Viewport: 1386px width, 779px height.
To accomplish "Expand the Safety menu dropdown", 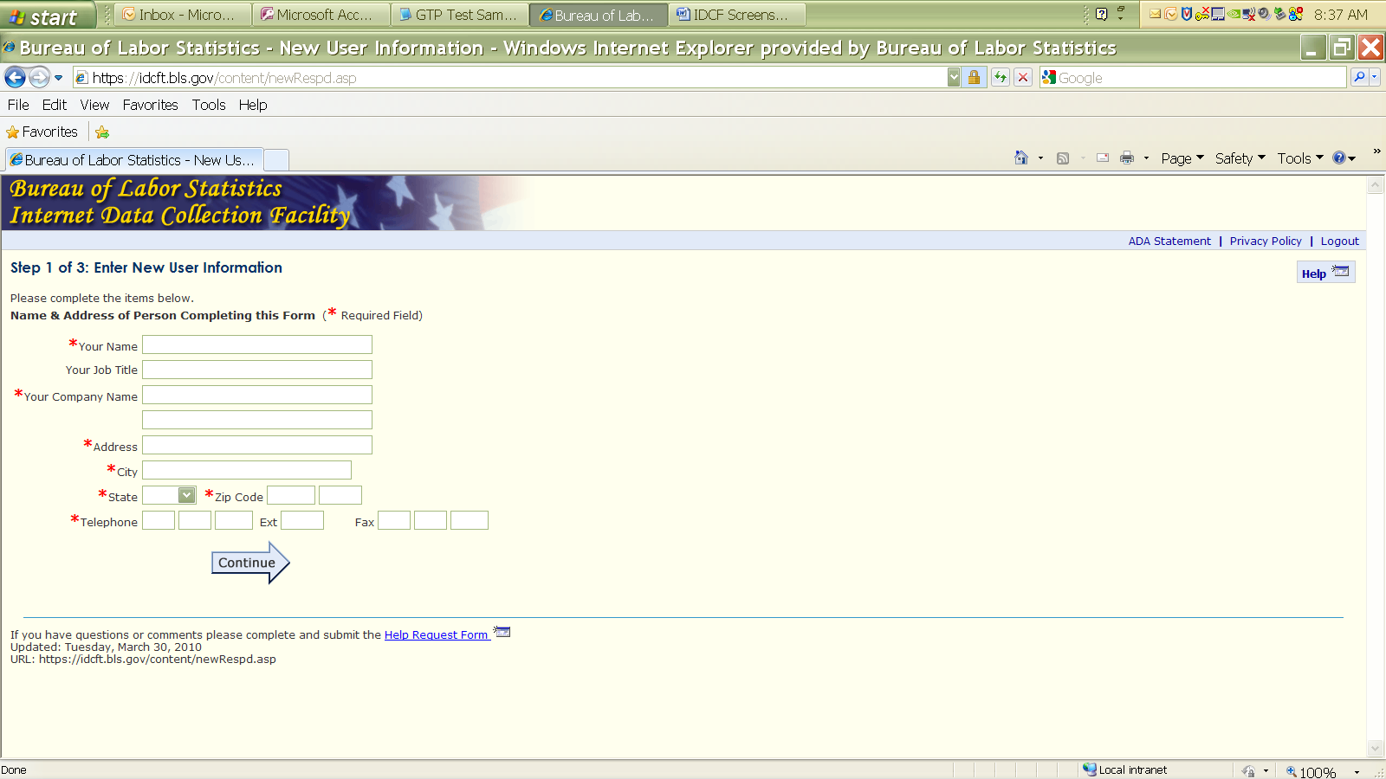I will click(1240, 158).
